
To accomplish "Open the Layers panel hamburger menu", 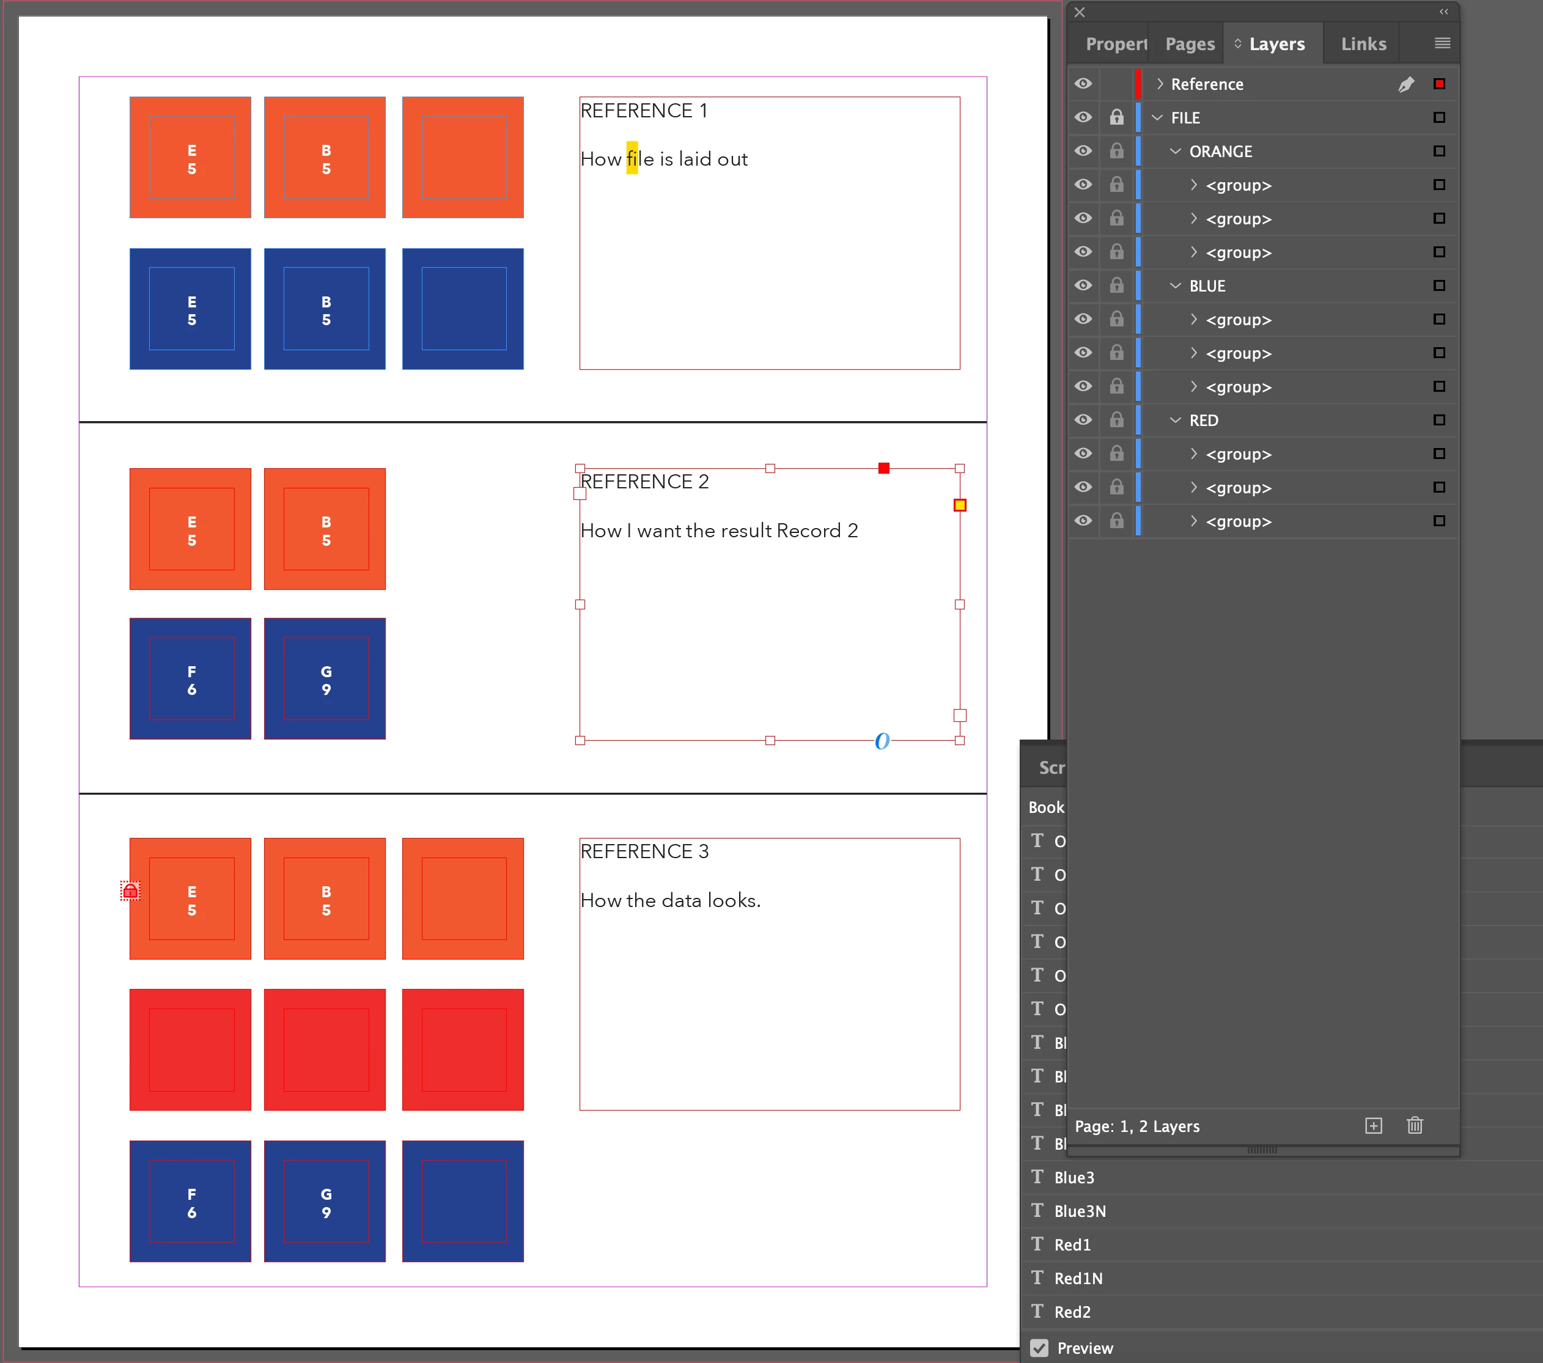I will point(1442,43).
